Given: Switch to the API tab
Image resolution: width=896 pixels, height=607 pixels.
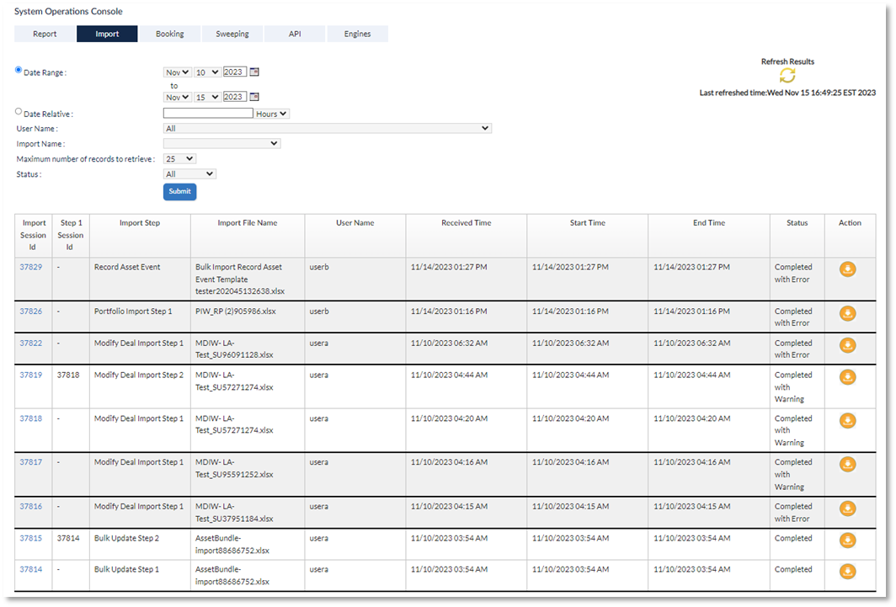Looking at the screenshot, I should (295, 34).
